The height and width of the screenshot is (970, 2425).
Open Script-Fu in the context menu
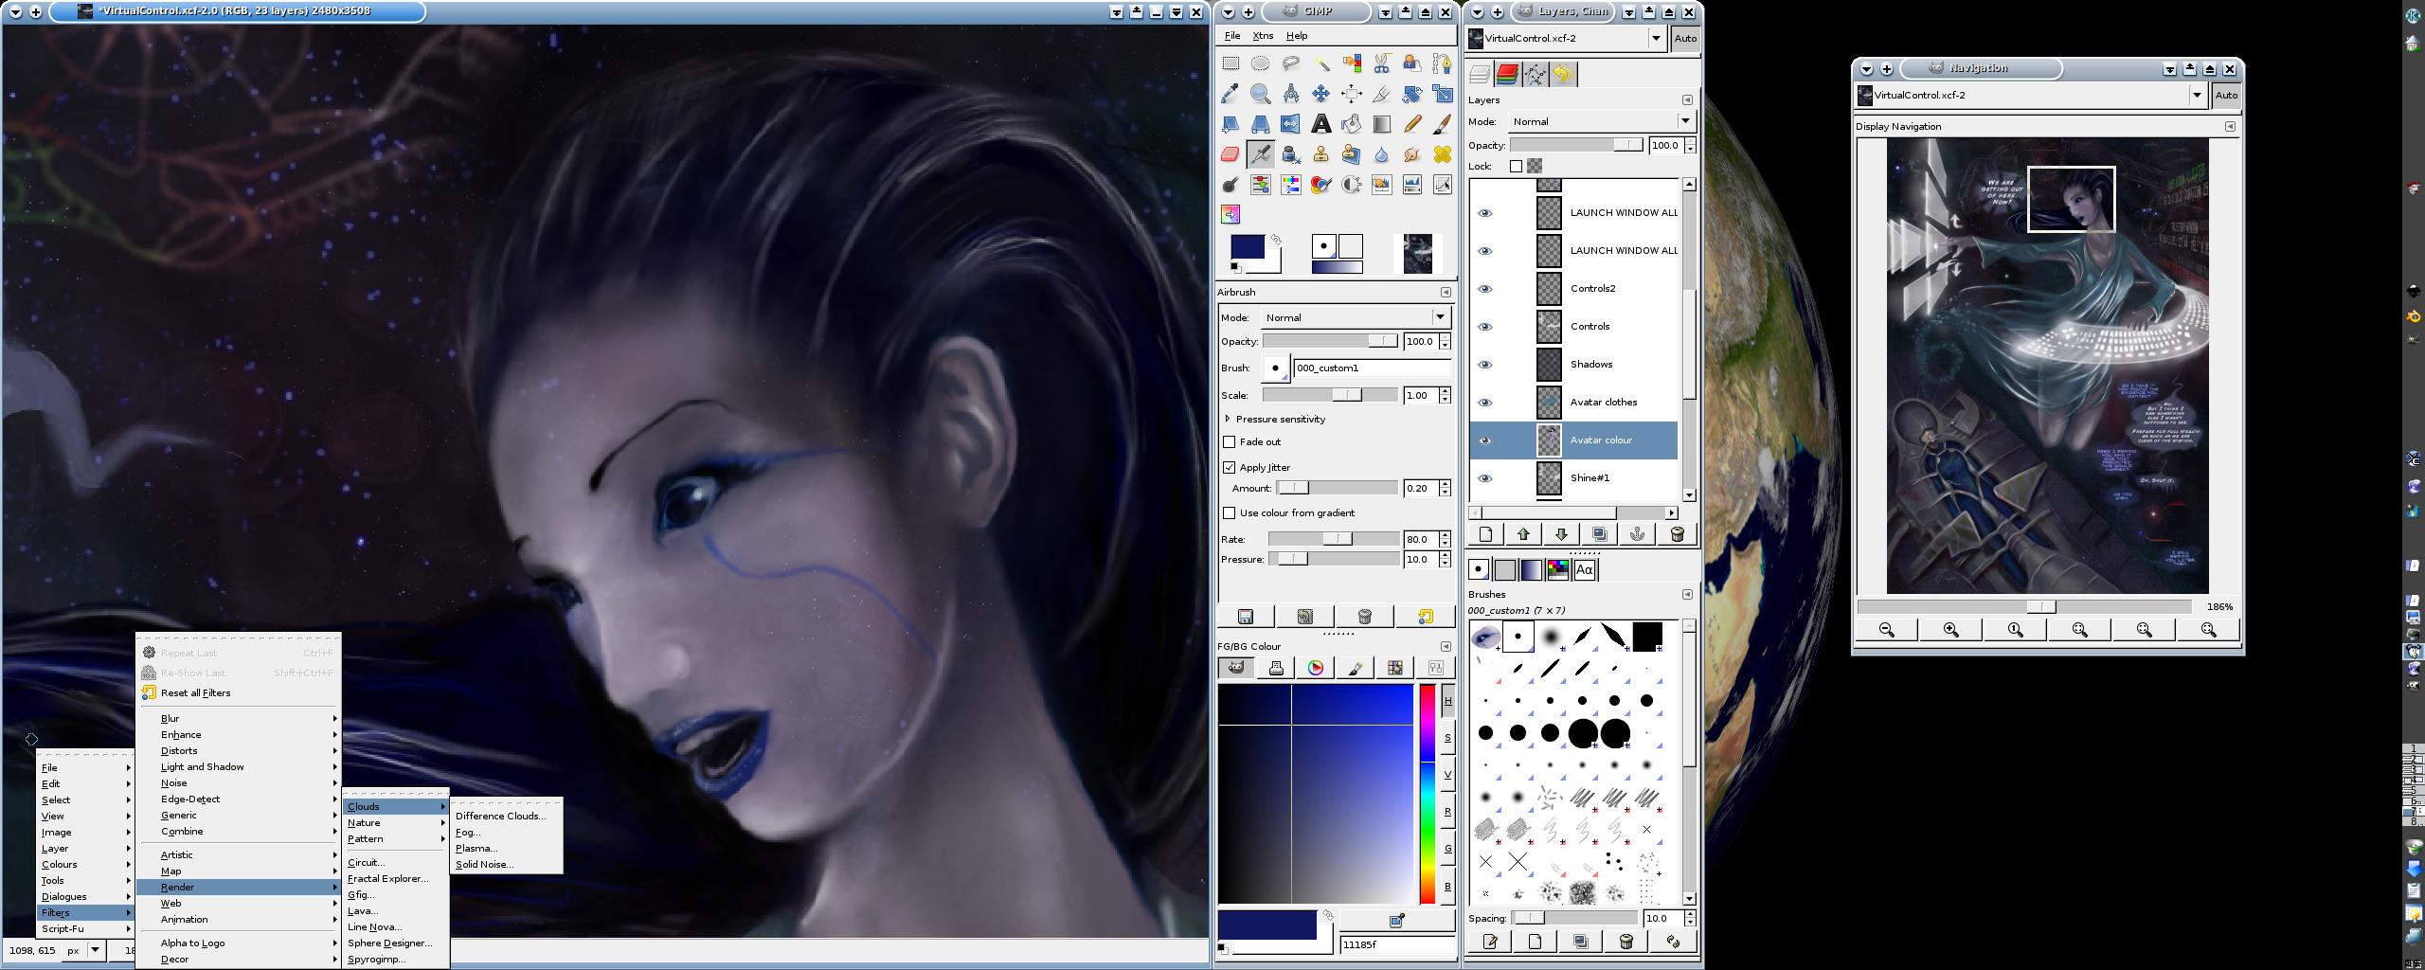point(84,929)
